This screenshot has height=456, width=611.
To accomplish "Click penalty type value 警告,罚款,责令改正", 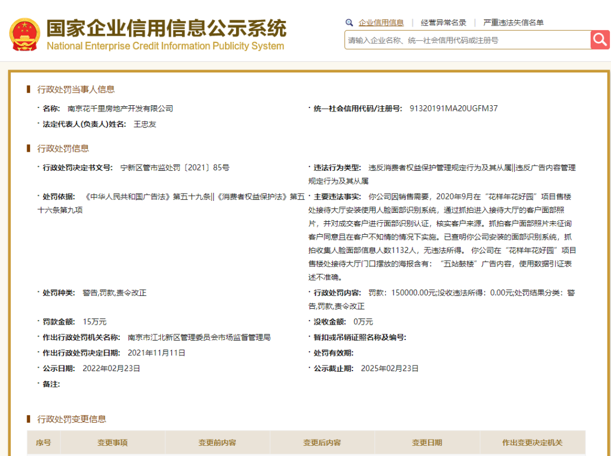I will pos(114,292).
